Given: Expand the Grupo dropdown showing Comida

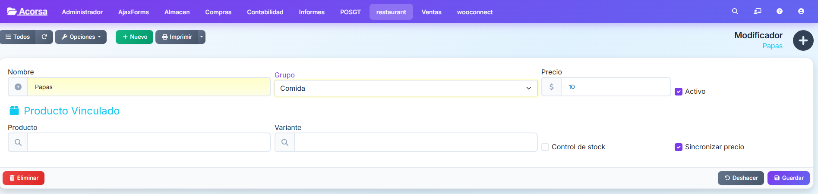Looking at the screenshot, I should click(x=406, y=88).
